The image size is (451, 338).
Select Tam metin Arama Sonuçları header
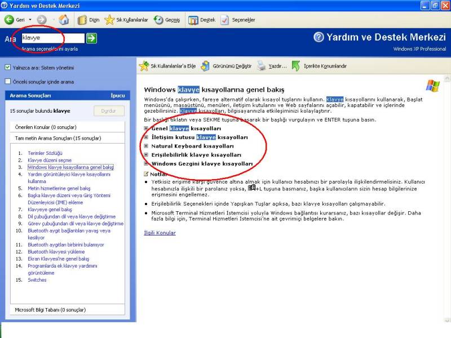pos(68,138)
